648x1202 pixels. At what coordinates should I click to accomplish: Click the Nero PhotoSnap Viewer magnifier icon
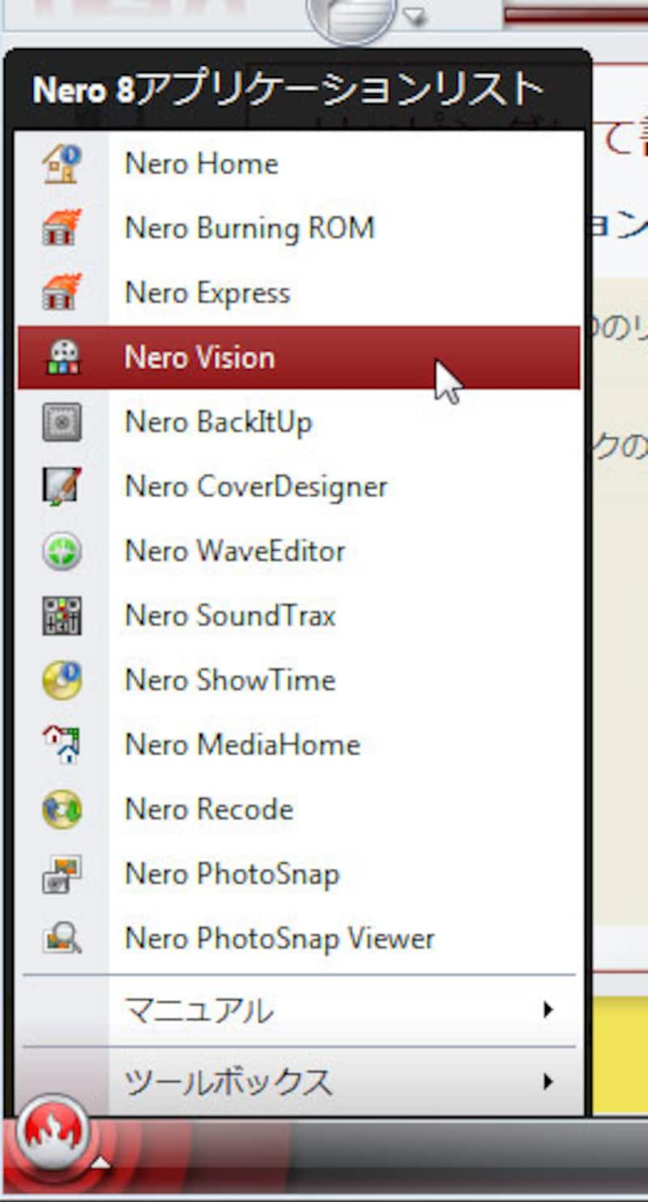[62, 940]
